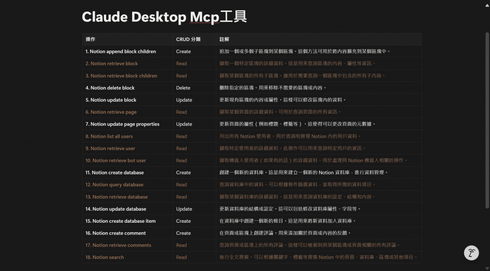Click the comment beginning "創建一個新的資料庫"
The width and height of the screenshot is (490, 271).
click(319, 173)
